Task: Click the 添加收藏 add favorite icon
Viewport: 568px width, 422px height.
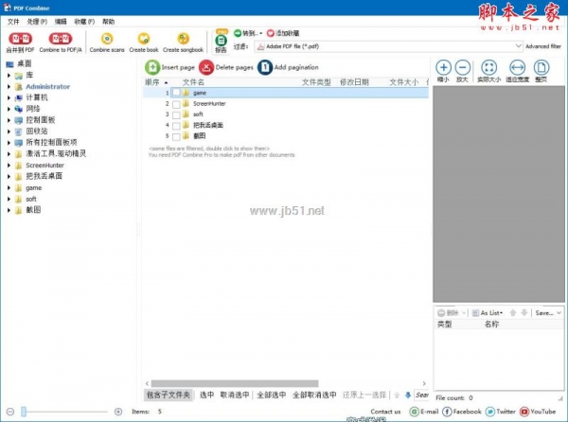Action: pyautogui.click(x=270, y=33)
